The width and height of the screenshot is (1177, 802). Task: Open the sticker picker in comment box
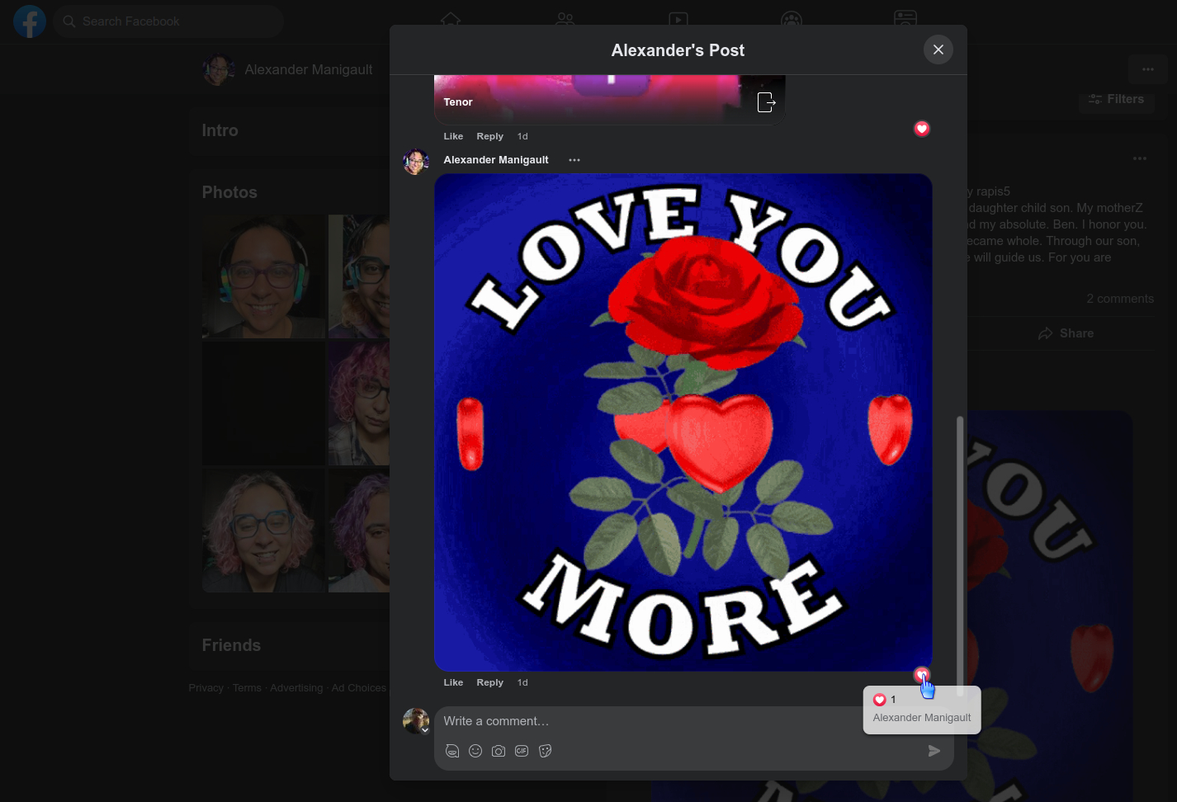click(x=545, y=751)
